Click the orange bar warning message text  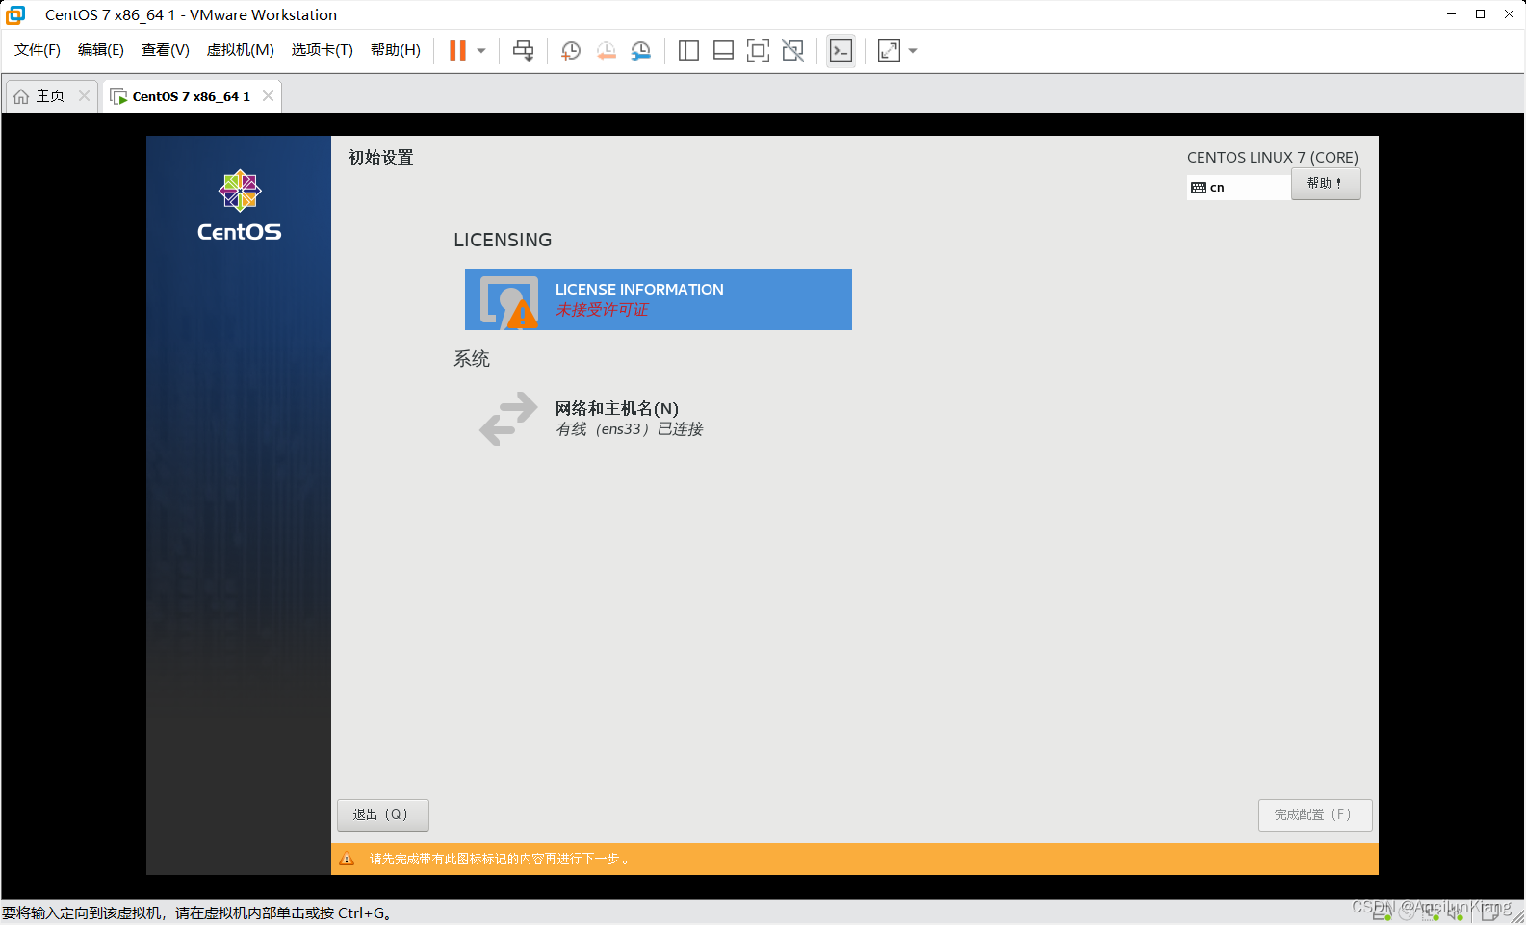pyautogui.click(x=500, y=860)
